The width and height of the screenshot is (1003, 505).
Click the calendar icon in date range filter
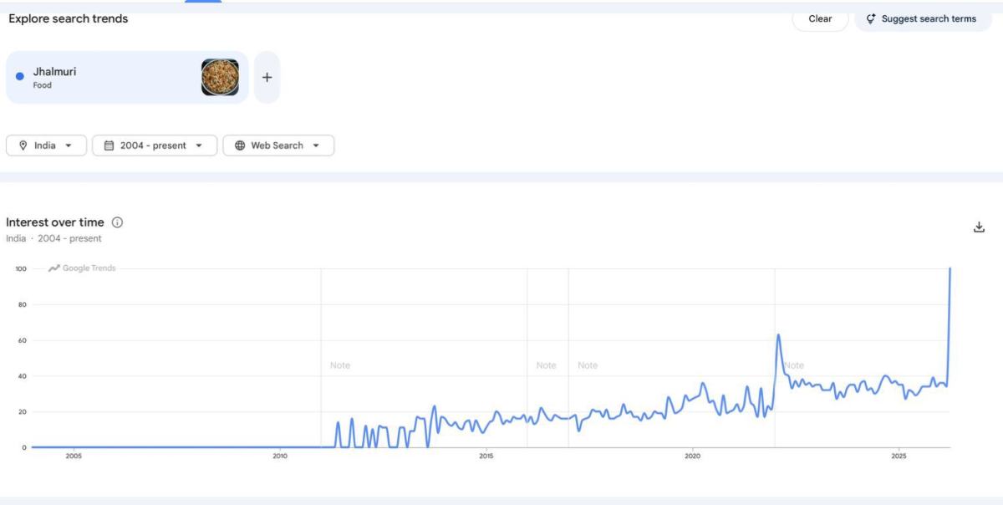(109, 145)
